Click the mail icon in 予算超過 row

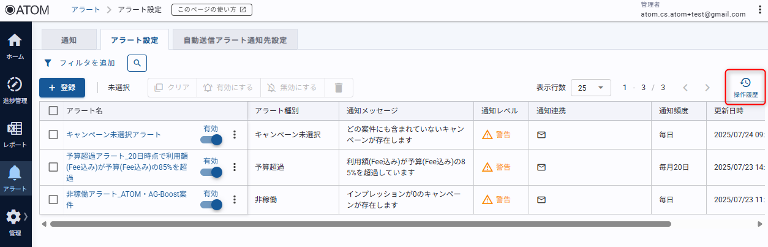click(x=541, y=167)
